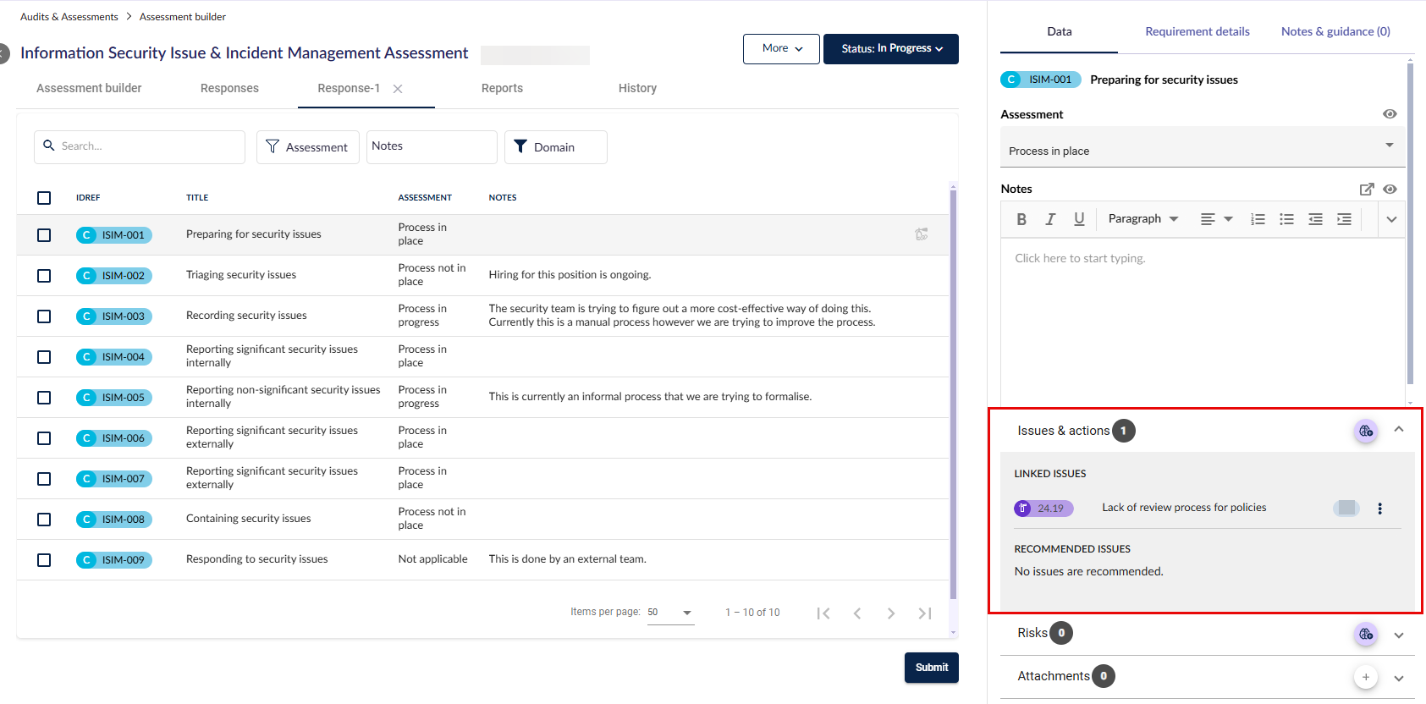Close the Response-1 tab
1426x704 pixels.
398,89
